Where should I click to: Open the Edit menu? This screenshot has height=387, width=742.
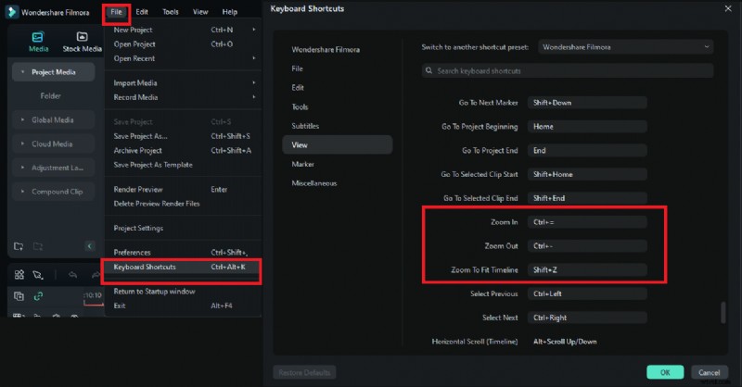tap(142, 12)
